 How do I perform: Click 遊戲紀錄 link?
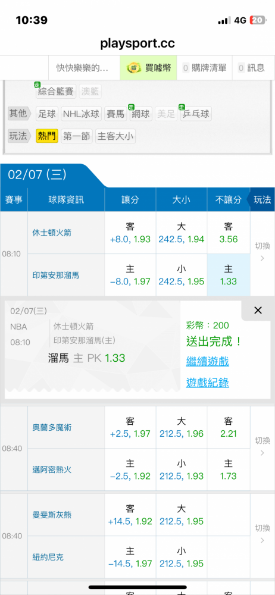[207, 383]
